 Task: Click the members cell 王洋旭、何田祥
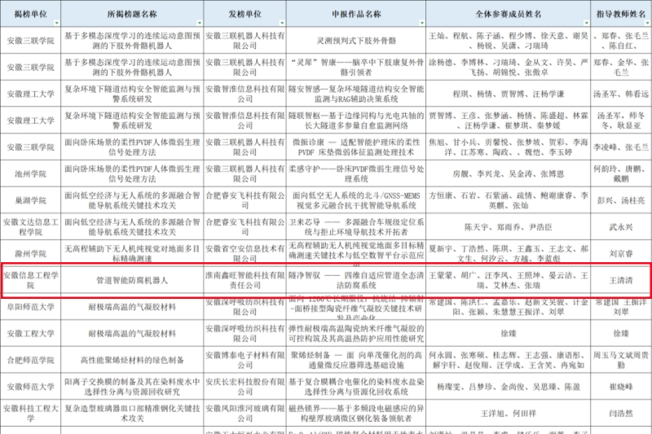click(508, 413)
